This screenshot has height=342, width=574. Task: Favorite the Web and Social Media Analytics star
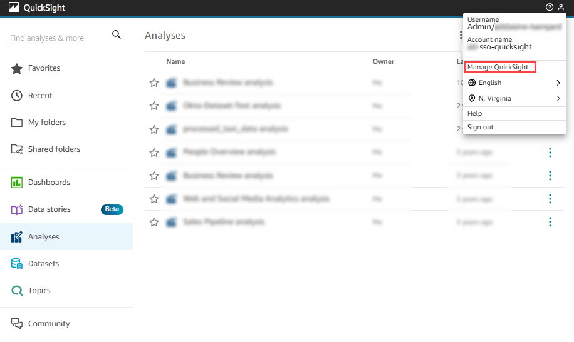click(x=154, y=199)
